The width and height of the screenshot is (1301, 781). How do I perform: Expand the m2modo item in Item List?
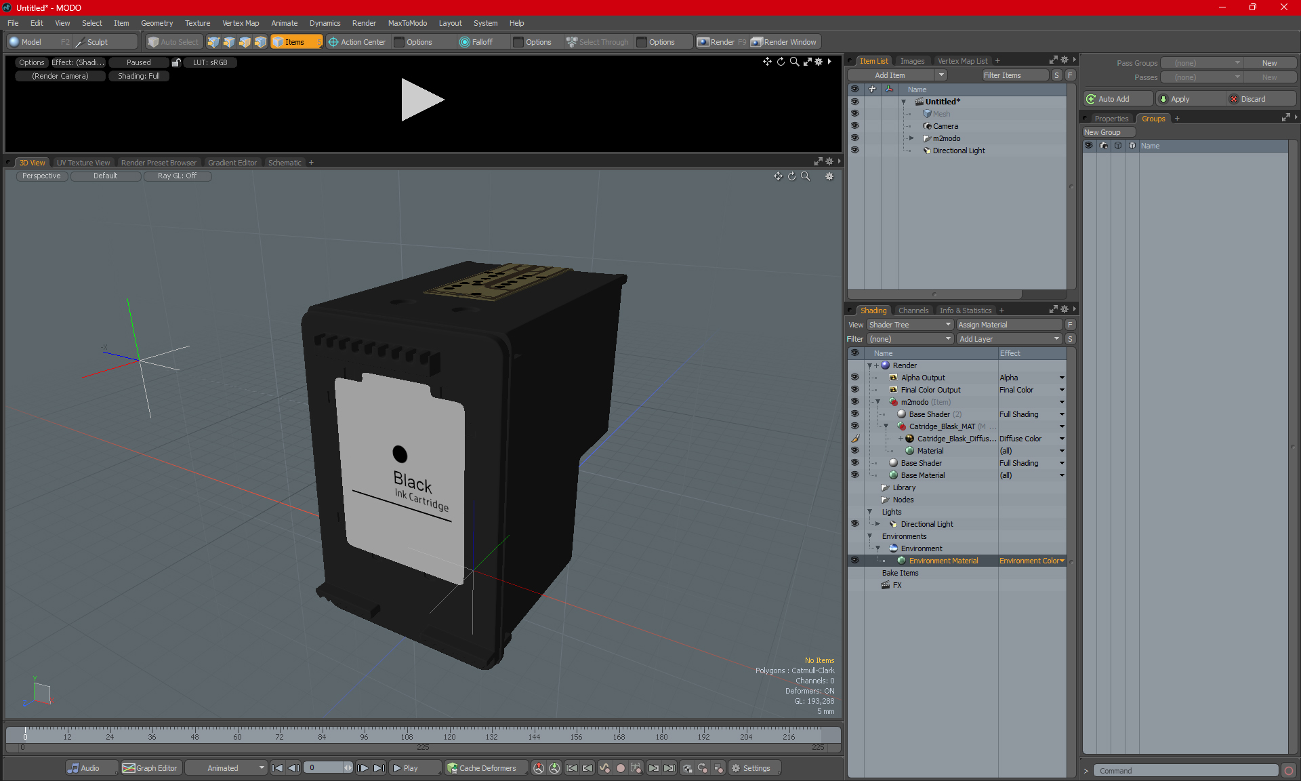point(911,138)
